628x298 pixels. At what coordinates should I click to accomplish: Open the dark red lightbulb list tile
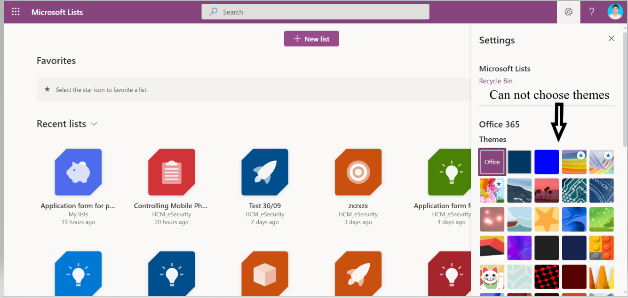coord(449,274)
